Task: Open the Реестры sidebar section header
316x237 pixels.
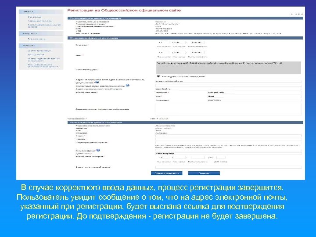Action: [41, 46]
